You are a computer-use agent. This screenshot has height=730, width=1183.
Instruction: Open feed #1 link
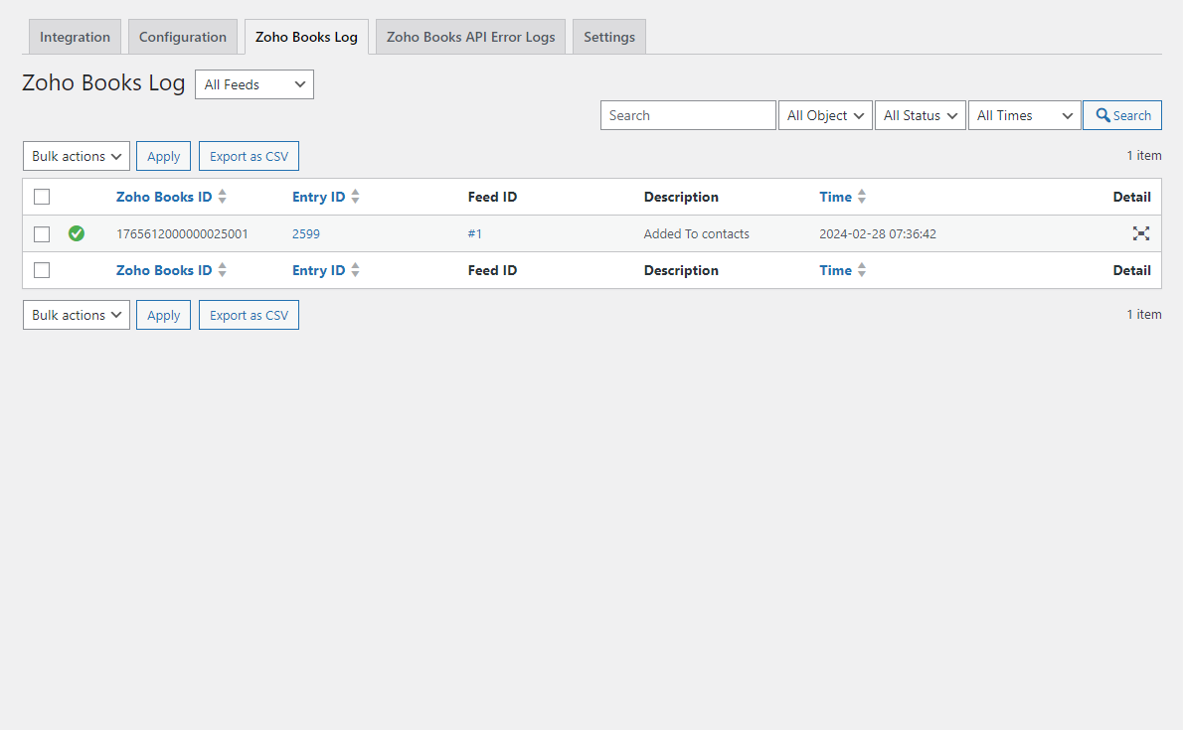tap(474, 233)
